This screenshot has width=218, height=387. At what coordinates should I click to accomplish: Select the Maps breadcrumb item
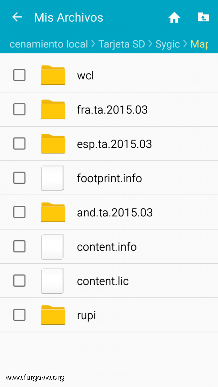(x=199, y=44)
